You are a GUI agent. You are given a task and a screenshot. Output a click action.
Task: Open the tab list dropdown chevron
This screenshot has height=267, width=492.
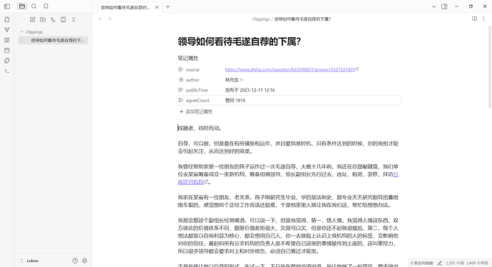434,6
